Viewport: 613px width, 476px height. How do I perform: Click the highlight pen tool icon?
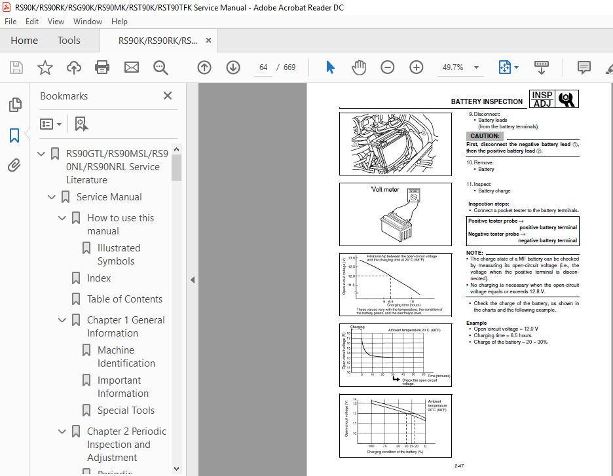[x=608, y=69]
